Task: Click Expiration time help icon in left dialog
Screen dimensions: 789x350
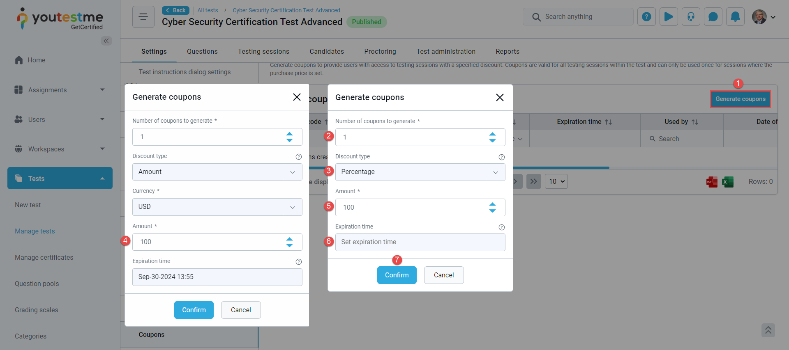Action: pyautogui.click(x=299, y=262)
